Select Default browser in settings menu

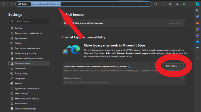pos(29,63)
